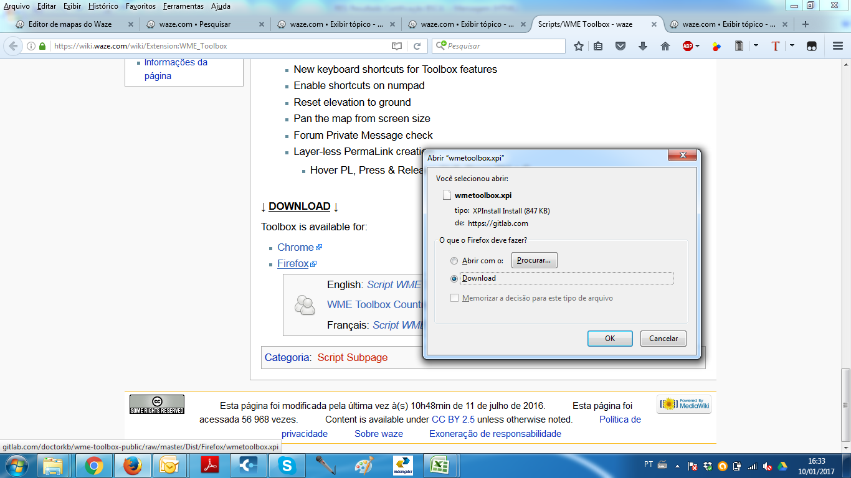851x478 pixels.
Task: Show site information icon in address bar
Action: coord(31,46)
